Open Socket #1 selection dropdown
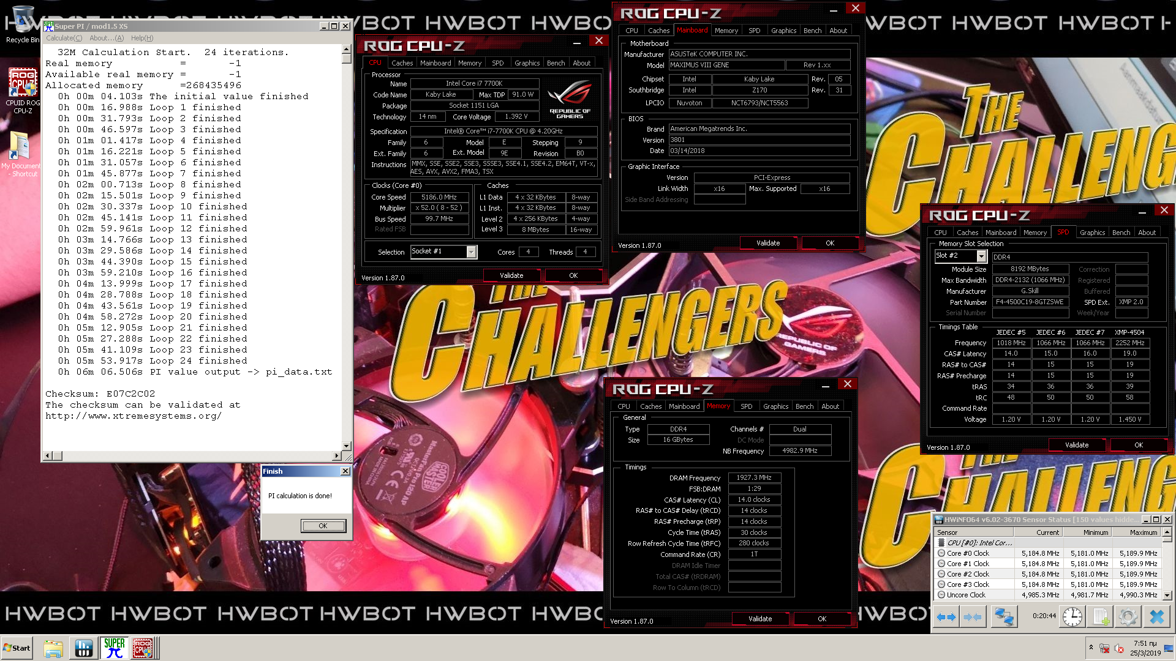 (472, 252)
